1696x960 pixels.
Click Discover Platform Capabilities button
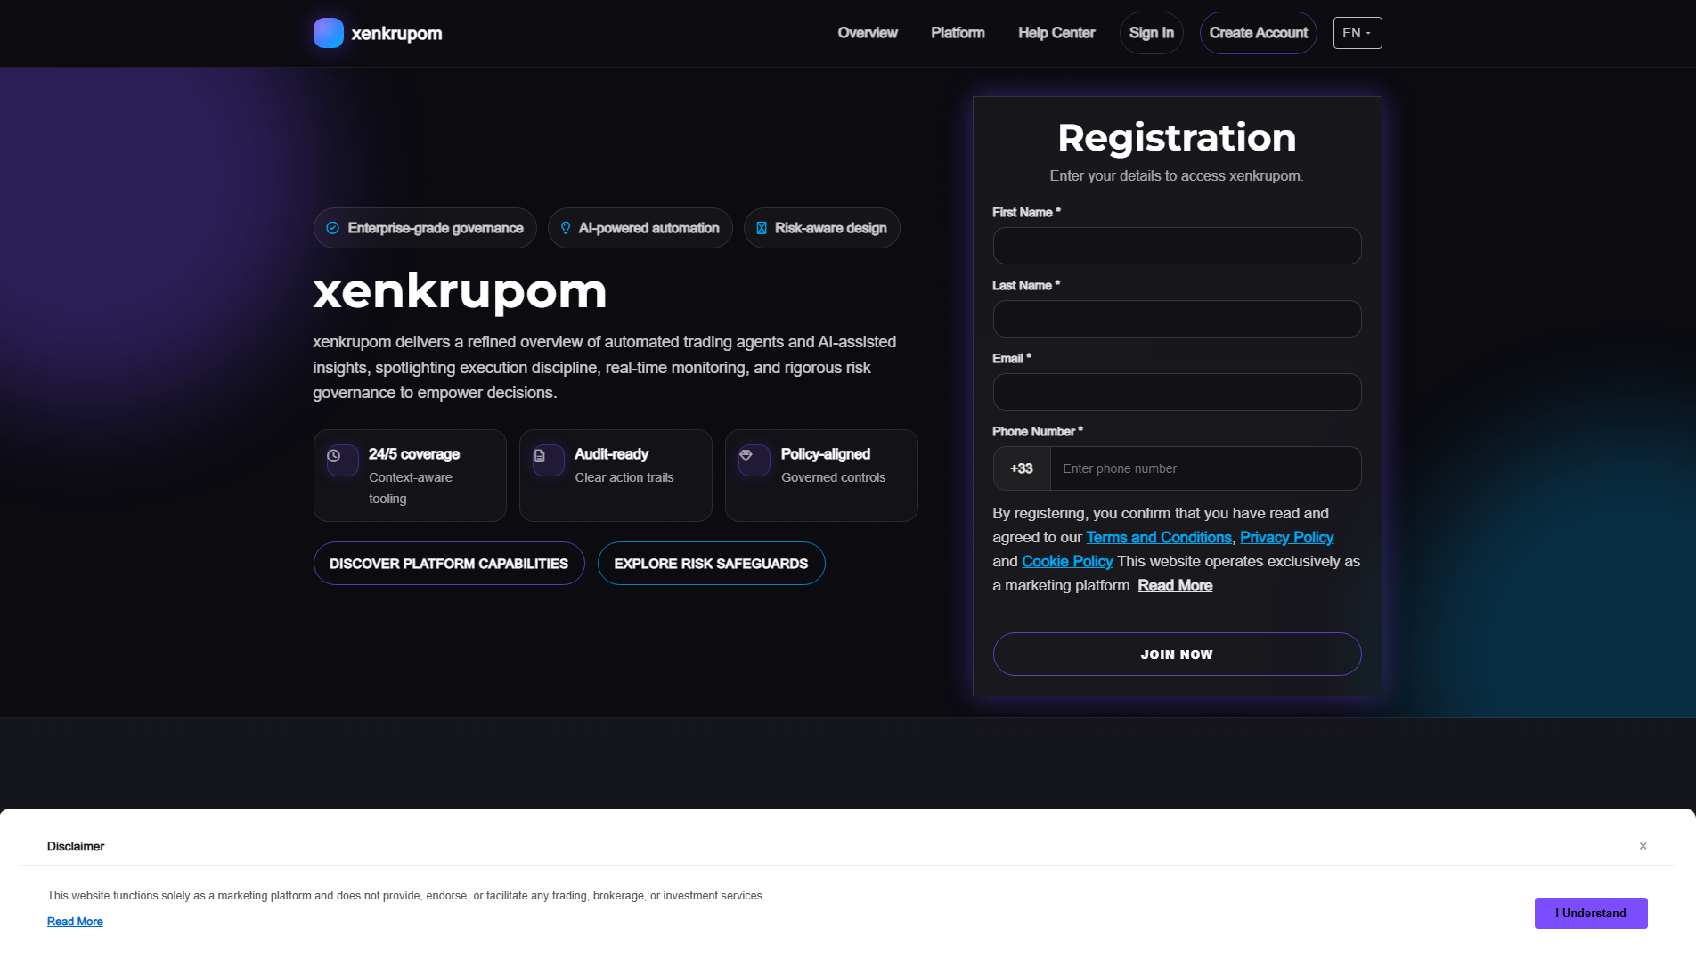click(449, 564)
